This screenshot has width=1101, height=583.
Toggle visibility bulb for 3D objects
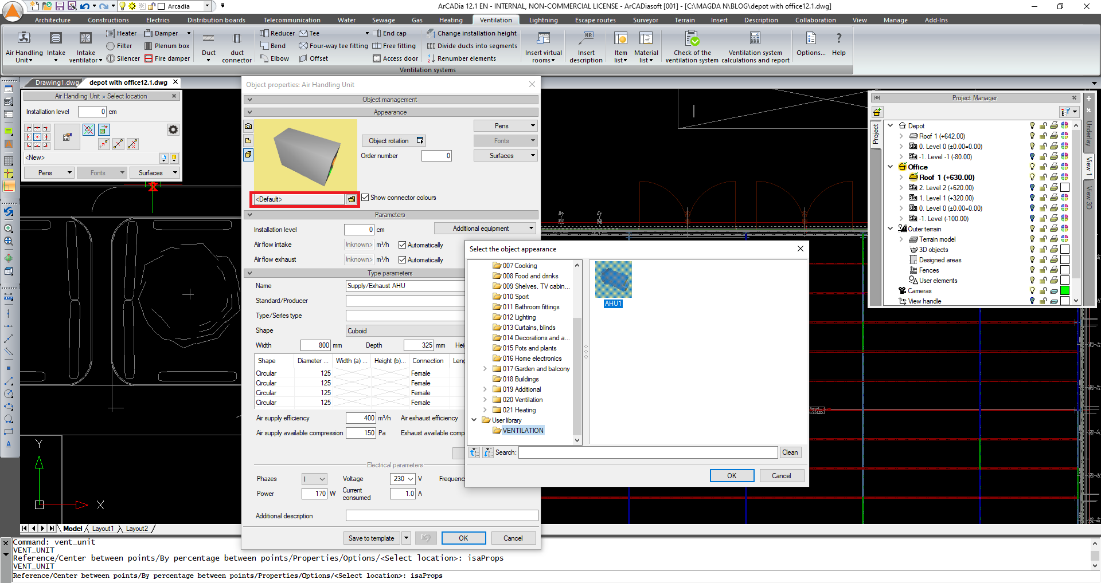point(1032,250)
